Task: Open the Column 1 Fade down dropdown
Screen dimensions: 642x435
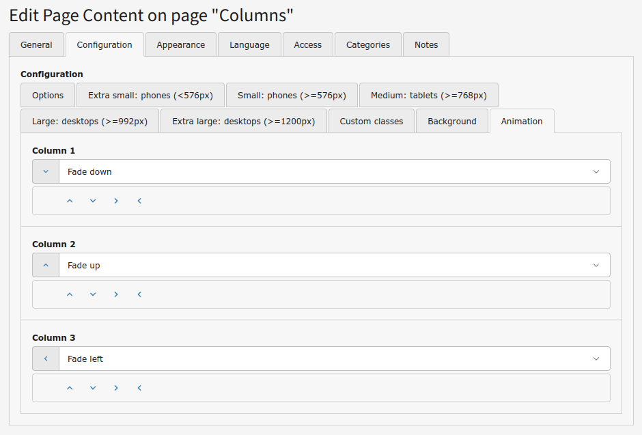Action: (x=334, y=171)
